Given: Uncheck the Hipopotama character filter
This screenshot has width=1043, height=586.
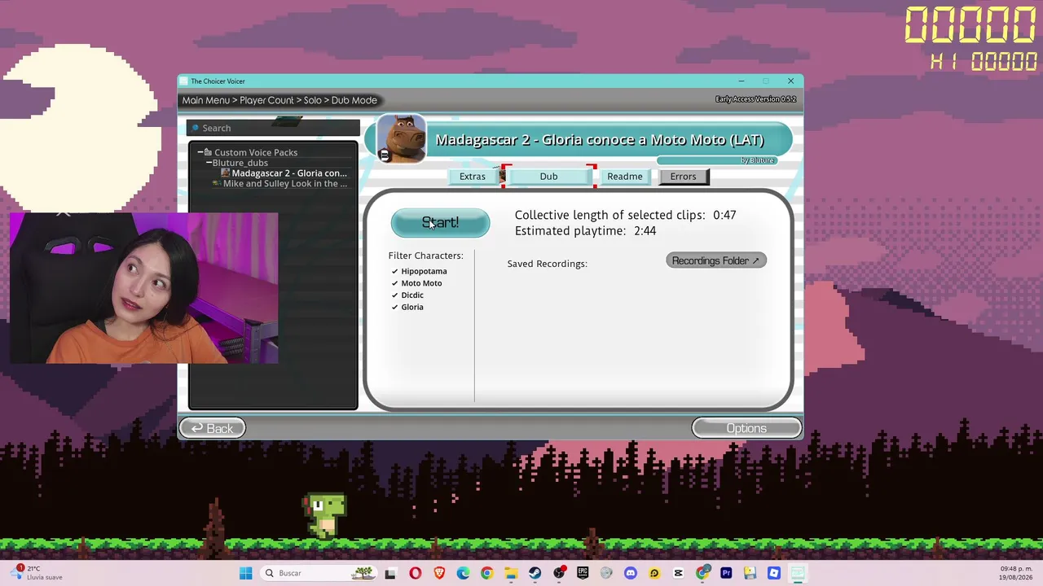Looking at the screenshot, I should [419, 271].
